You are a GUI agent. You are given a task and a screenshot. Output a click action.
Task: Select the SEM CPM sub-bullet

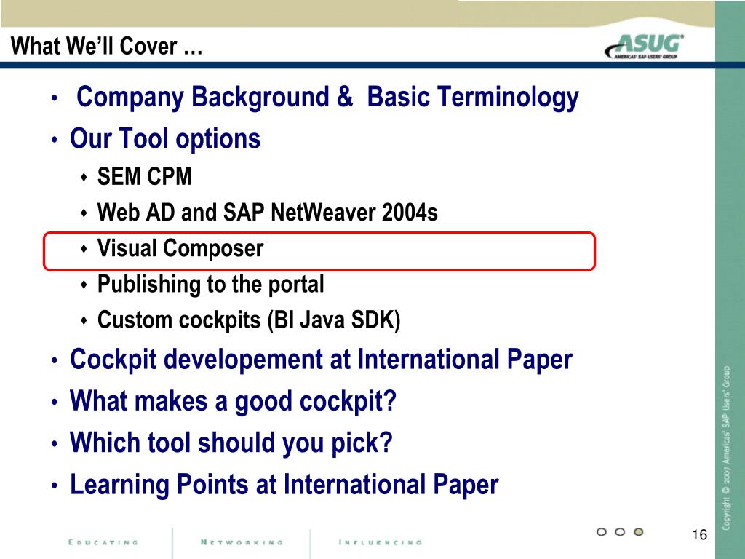click(x=145, y=176)
